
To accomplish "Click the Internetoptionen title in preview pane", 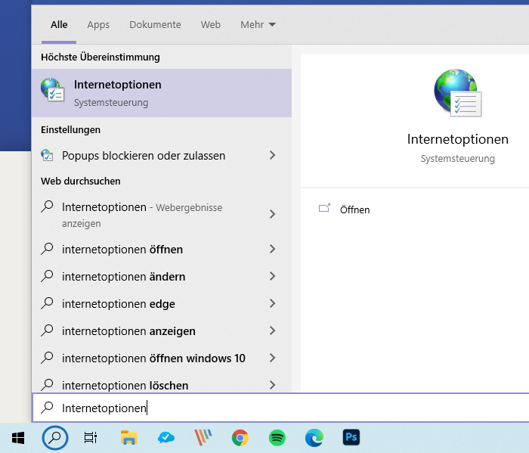I will click(458, 139).
